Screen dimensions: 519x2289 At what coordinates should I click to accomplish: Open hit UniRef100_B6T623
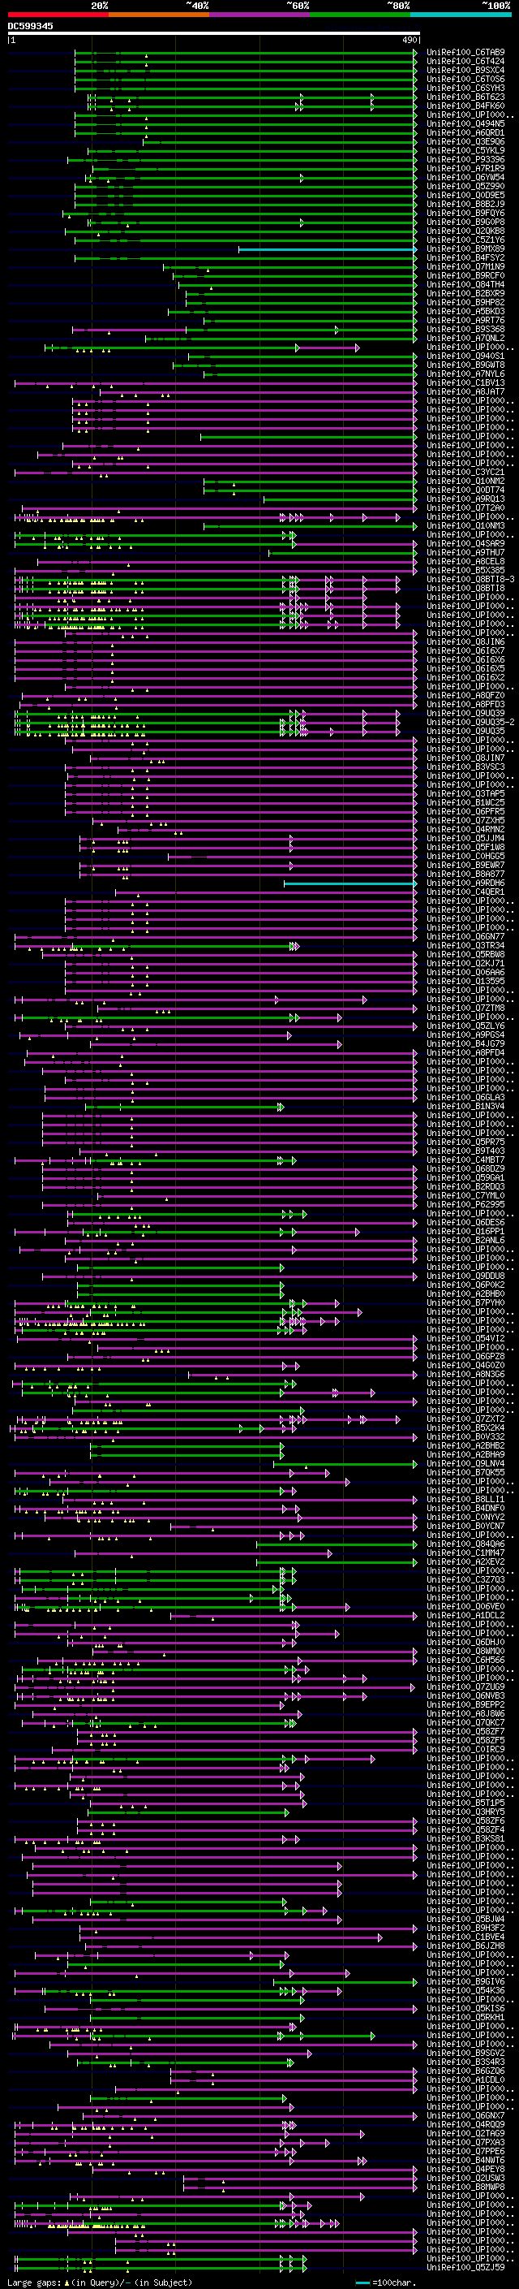point(465,97)
